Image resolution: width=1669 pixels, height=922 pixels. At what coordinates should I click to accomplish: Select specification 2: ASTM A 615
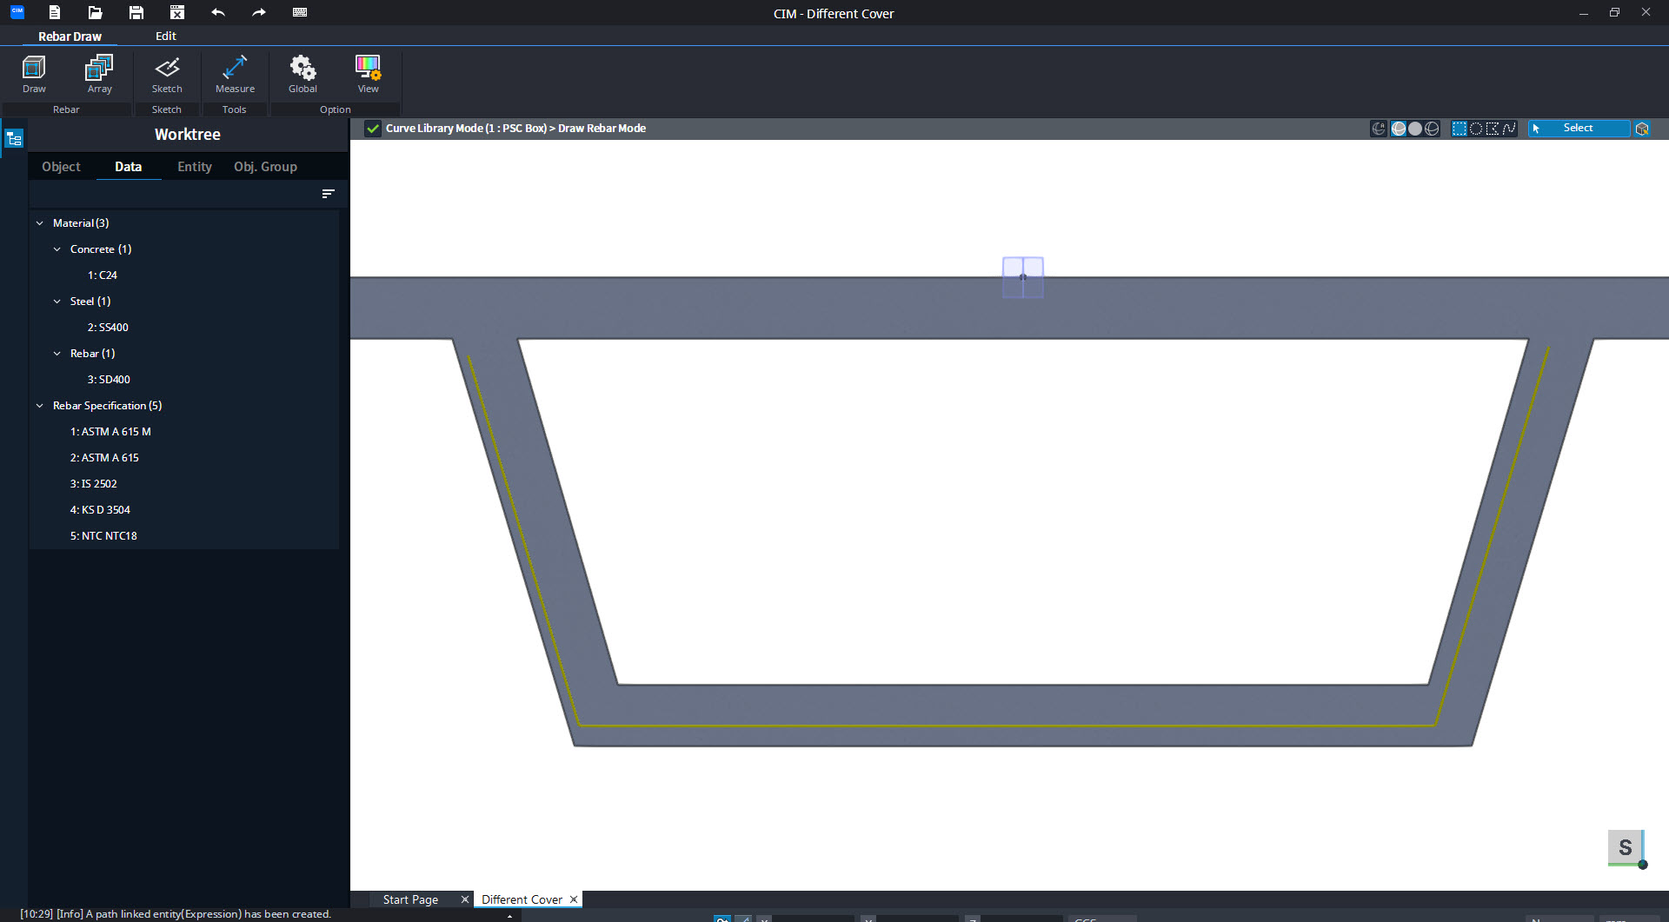(x=104, y=458)
